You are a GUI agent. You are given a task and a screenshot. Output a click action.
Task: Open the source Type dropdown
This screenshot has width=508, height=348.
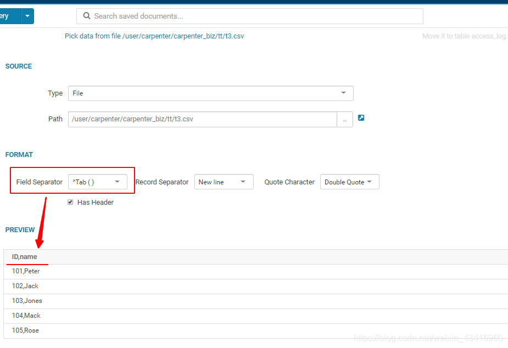(x=210, y=93)
